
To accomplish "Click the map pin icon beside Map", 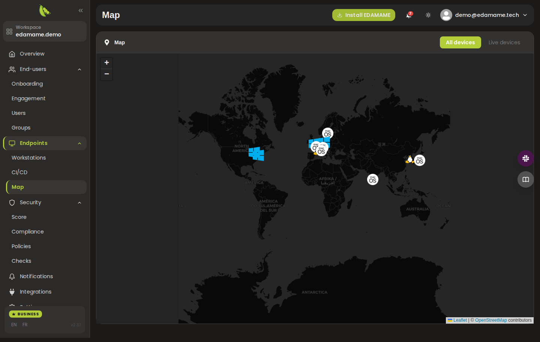I will (x=107, y=42).
